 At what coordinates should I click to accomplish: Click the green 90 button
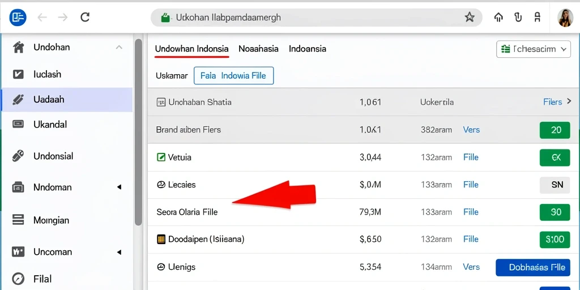pyautogui.click(x=555, y=212)
